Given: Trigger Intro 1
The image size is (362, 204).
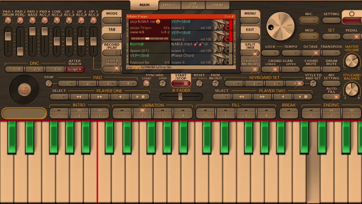Looking at the screenshot, I should click(x=59, y=113).
